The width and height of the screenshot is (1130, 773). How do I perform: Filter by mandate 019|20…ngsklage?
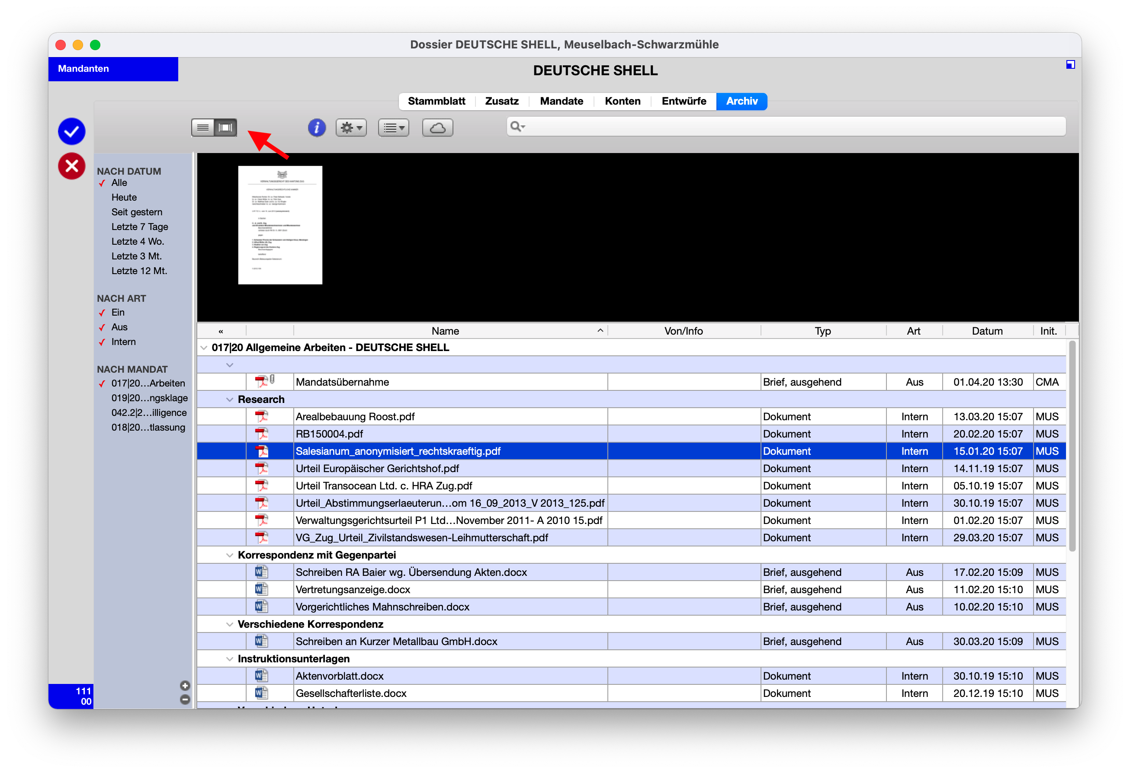tap(149, 398)
